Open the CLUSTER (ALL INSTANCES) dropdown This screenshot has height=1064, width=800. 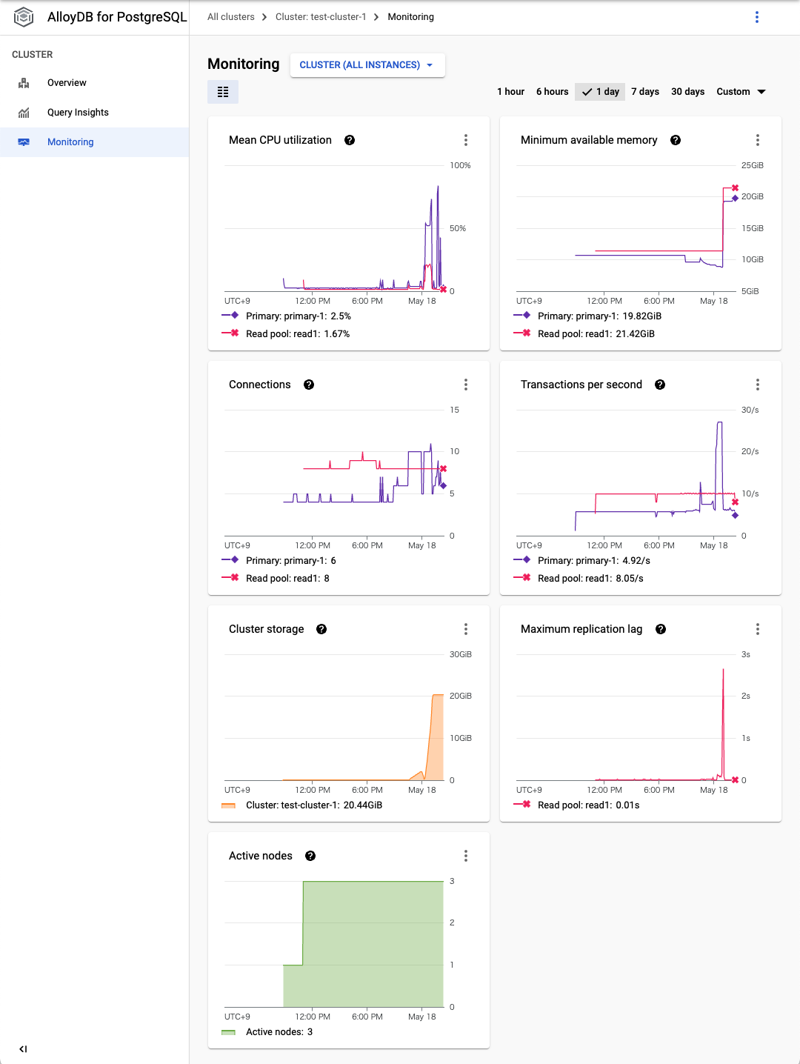[367, 64]
